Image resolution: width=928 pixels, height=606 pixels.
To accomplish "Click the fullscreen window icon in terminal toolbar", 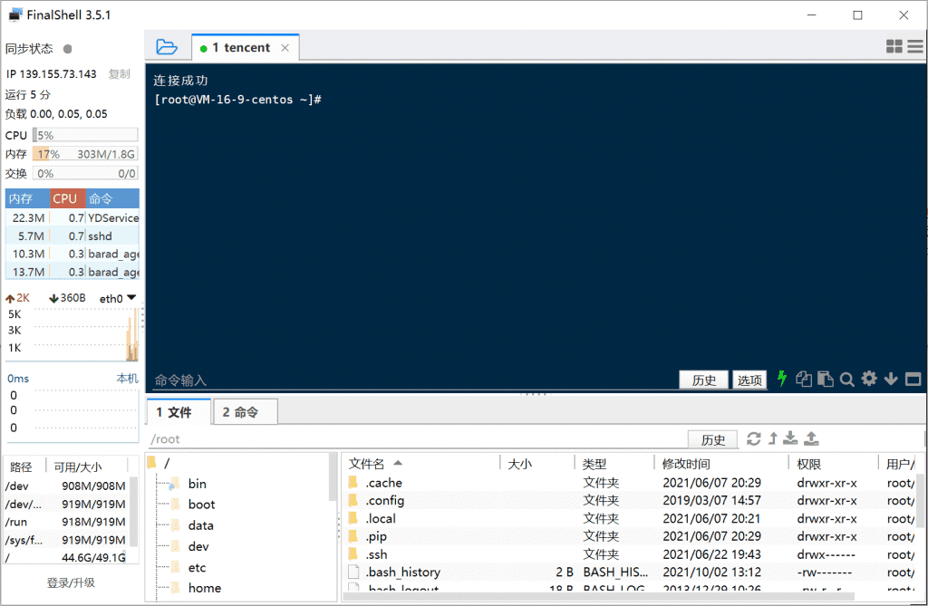I will tap(913, 380).
